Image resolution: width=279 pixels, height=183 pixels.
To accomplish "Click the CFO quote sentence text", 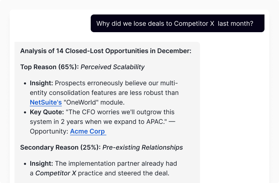I will pyautogui.click(x=117, y=112).
